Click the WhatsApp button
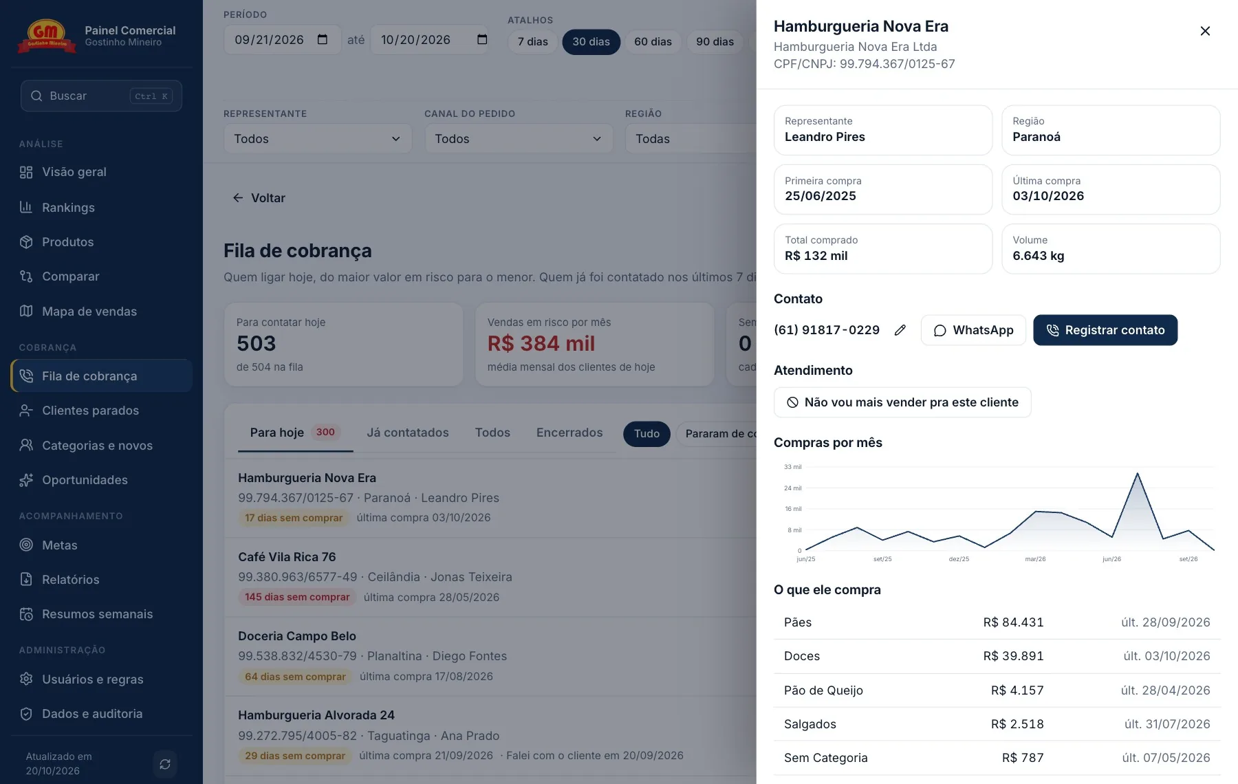Viewport: 1238px width, 784px height. [973, 330]
